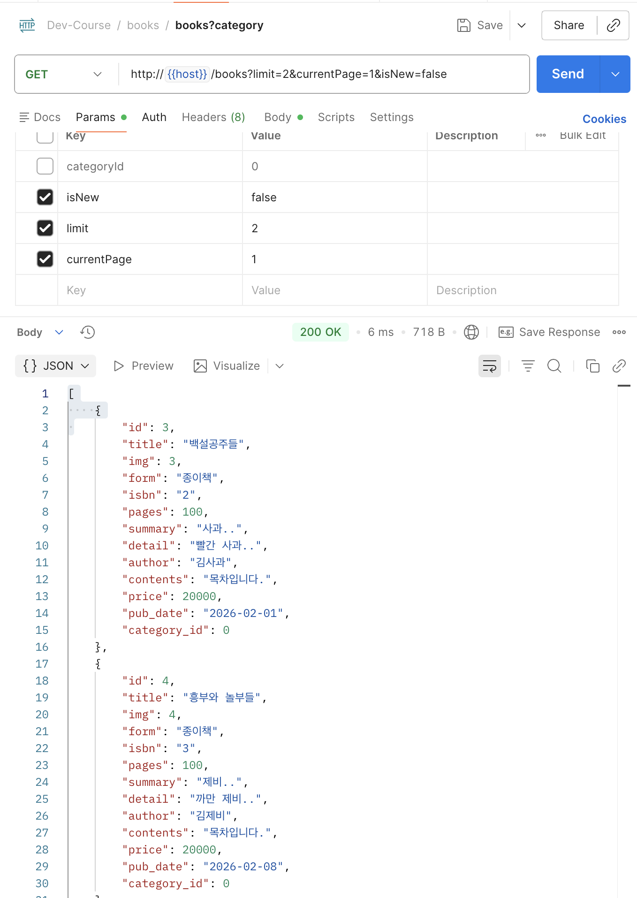Screen dimensions: 637x898
Task: Open the params table options ellipsis
Action: coord(541,135)
